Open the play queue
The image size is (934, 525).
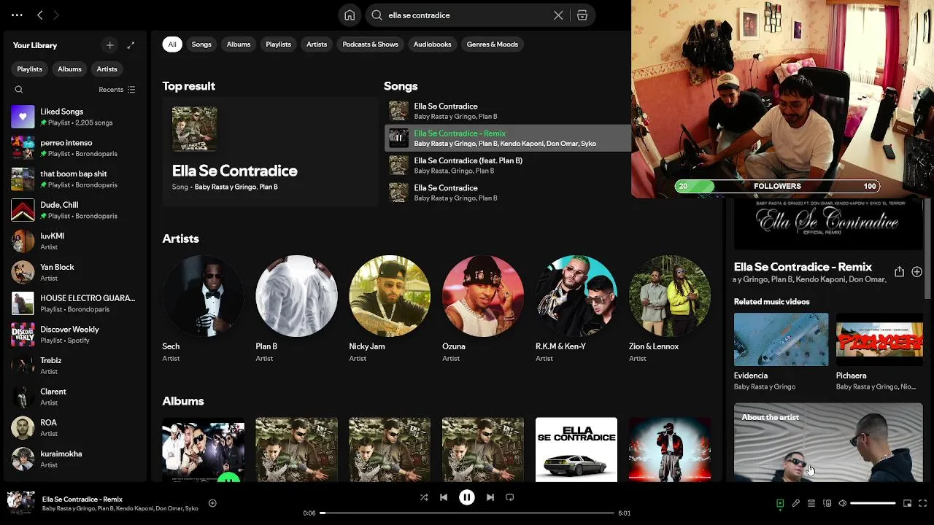[811, 503]
